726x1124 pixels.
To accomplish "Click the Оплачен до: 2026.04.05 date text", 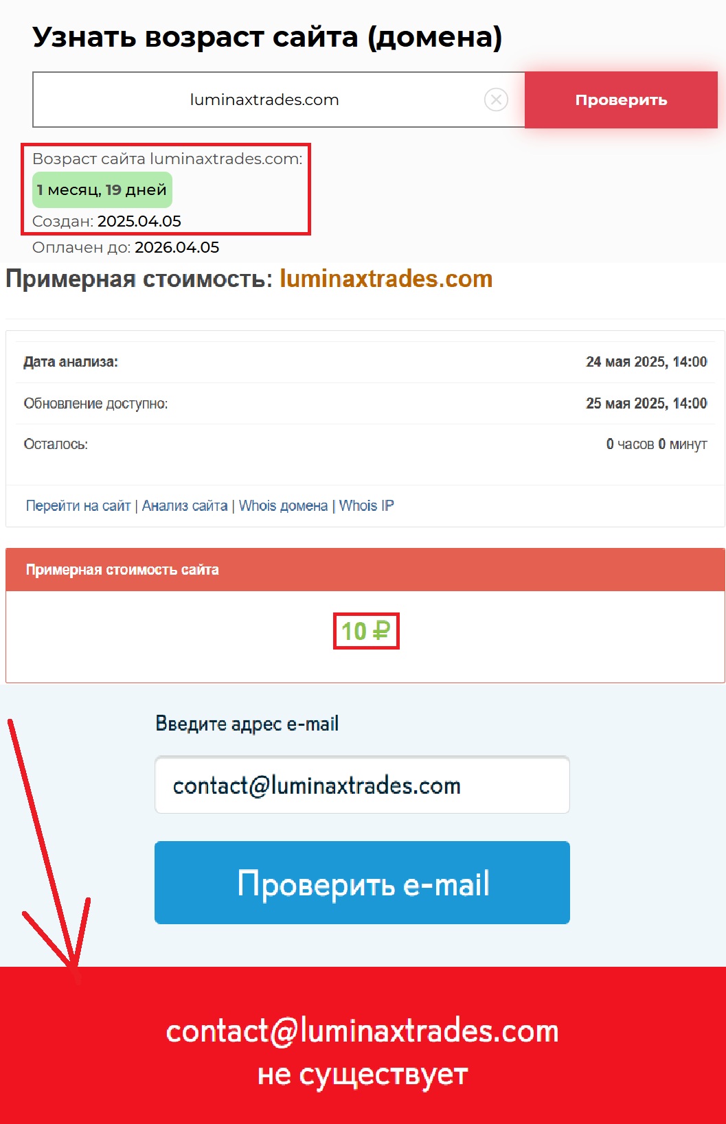I will 126,248.
